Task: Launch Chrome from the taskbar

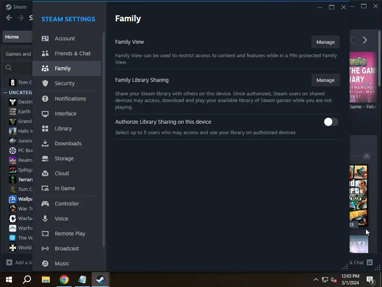Action: coord(64,280)
